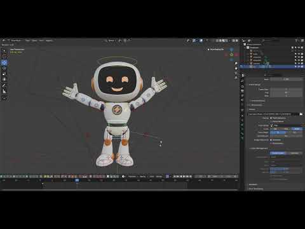Toggle Cache Result checkbox
The width and height of the screenshot is (305, 229).
pos(271,121)
